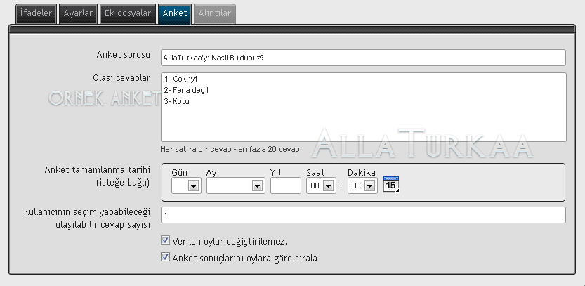
Task: Select the Anket tab
Action: pyautogui.click(x=174, y=14)
